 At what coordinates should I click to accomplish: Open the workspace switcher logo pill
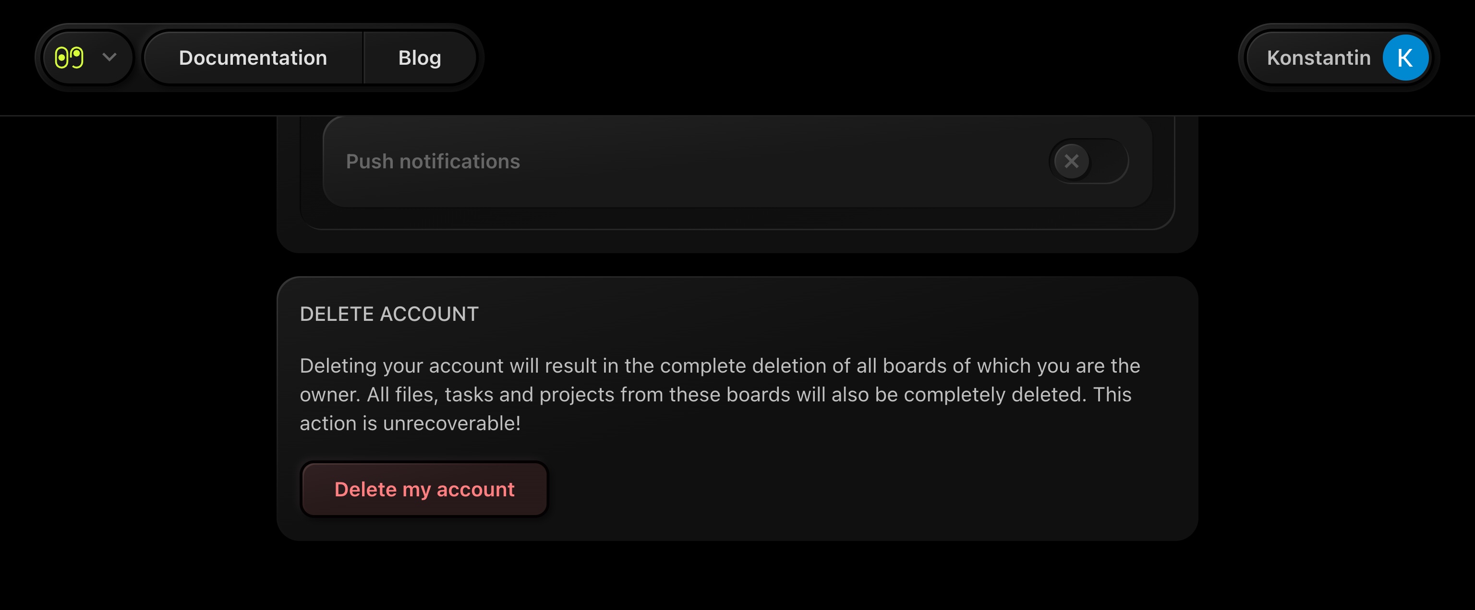[x=87, y=58]
